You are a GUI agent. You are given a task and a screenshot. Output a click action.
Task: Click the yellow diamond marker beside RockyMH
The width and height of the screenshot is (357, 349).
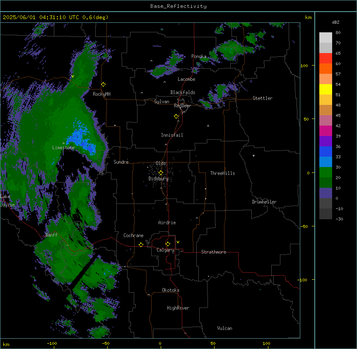coord(103,85)
